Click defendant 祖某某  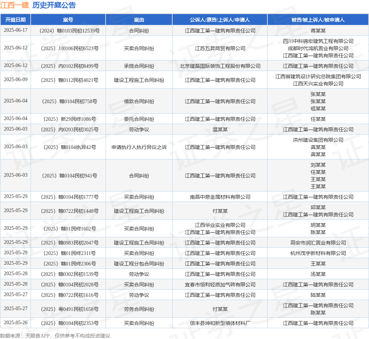point(318,108)
